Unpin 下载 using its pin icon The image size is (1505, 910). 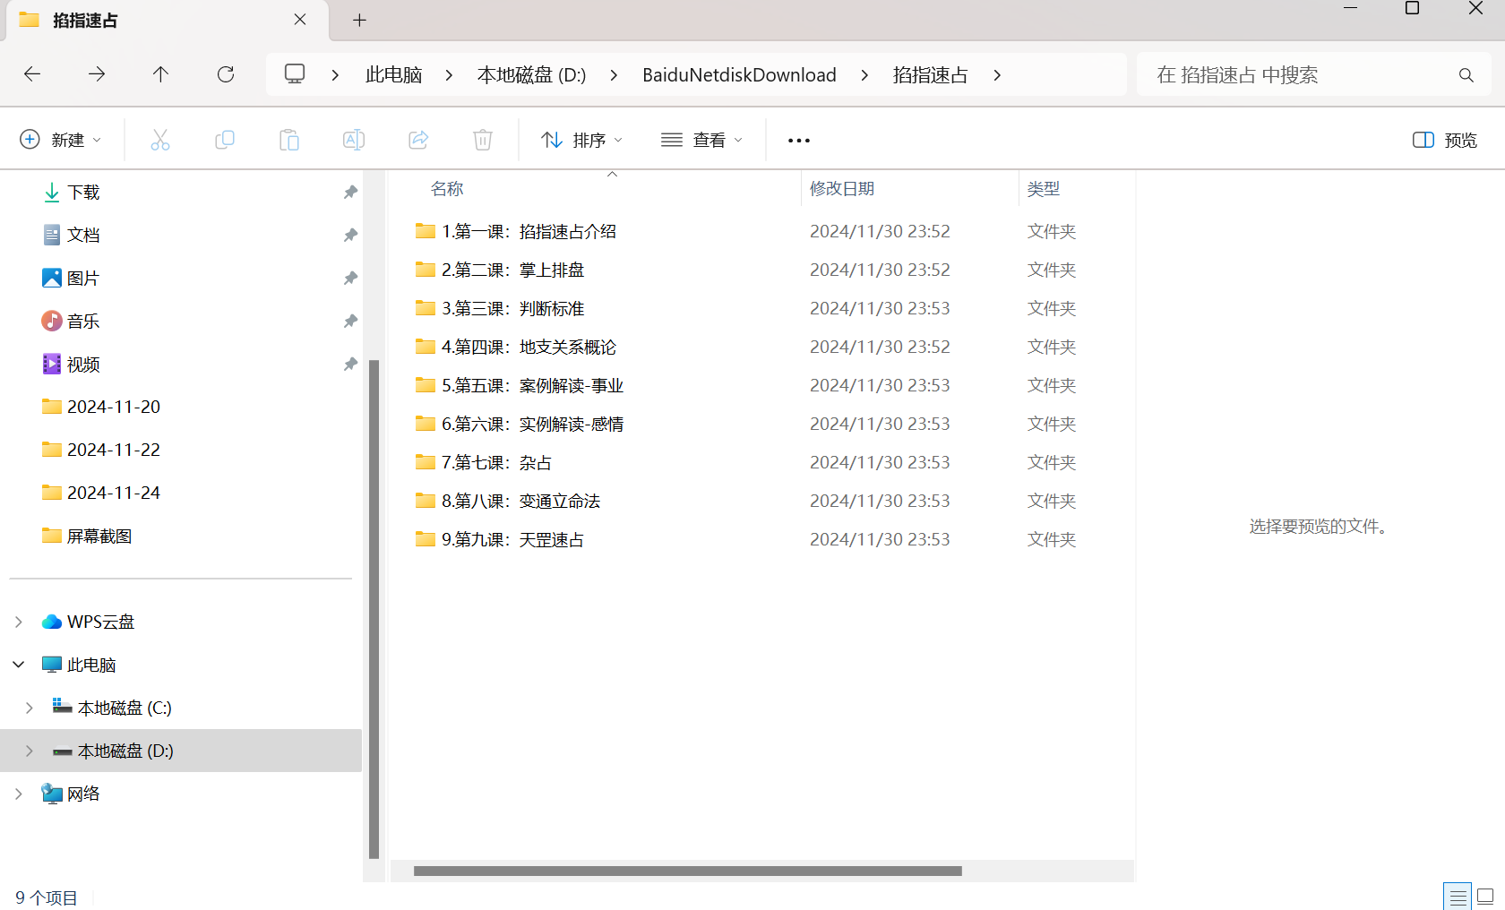click(x=350, y=193)
